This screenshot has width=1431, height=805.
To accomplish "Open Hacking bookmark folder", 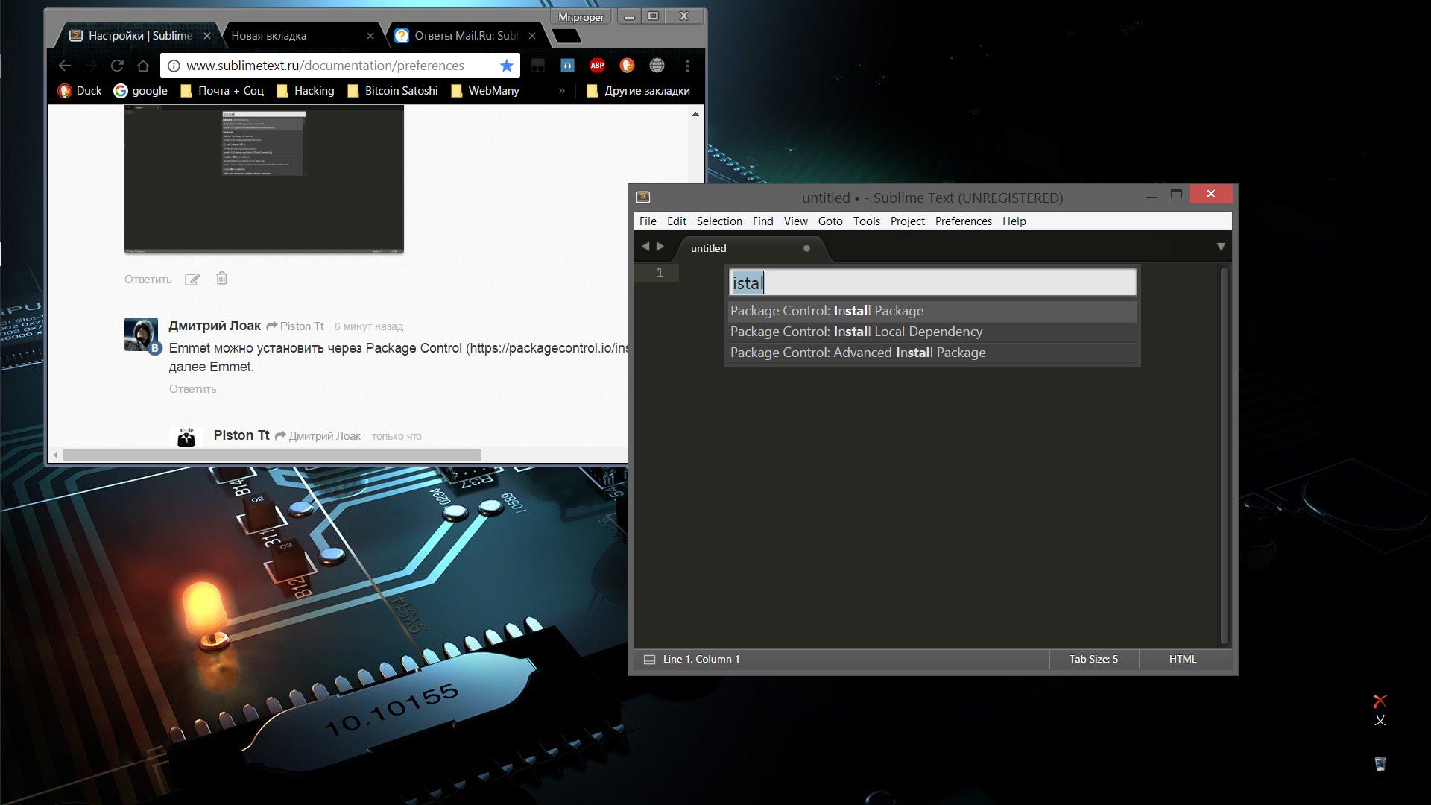I will [305, 91].
